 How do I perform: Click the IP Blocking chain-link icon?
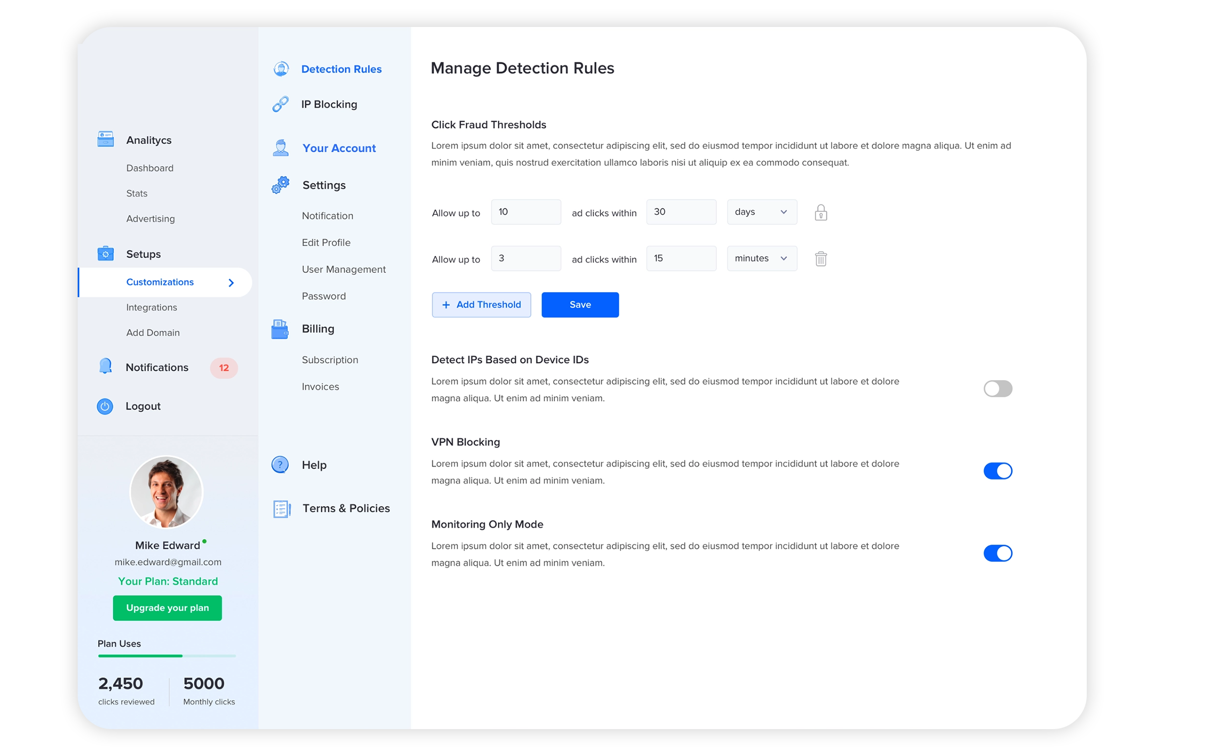[280, 104]
